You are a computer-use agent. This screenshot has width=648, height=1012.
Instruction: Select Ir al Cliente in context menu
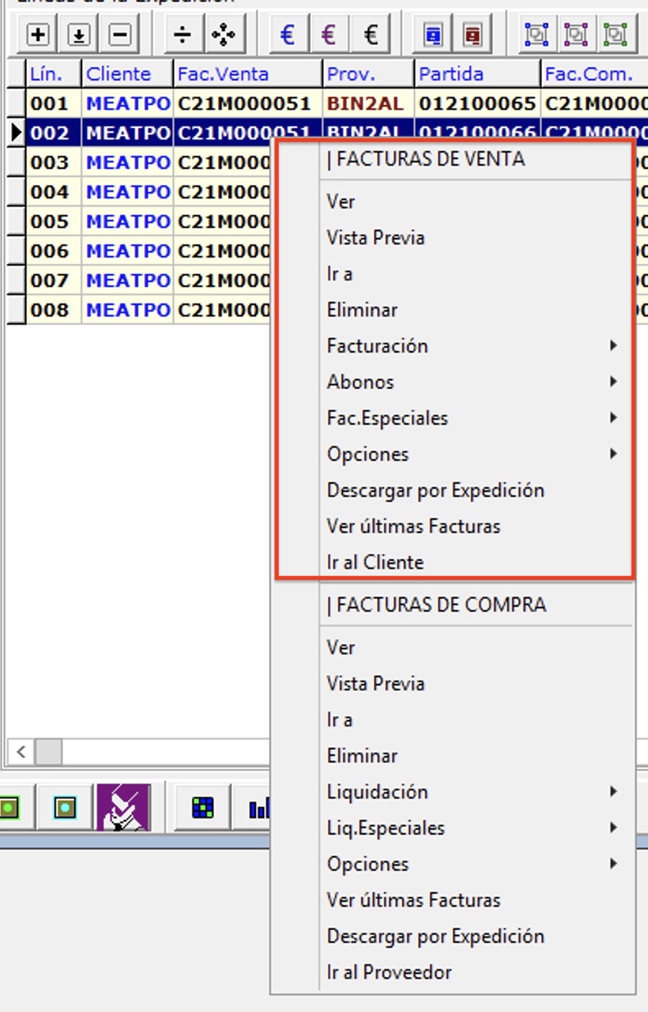[375, 563]
